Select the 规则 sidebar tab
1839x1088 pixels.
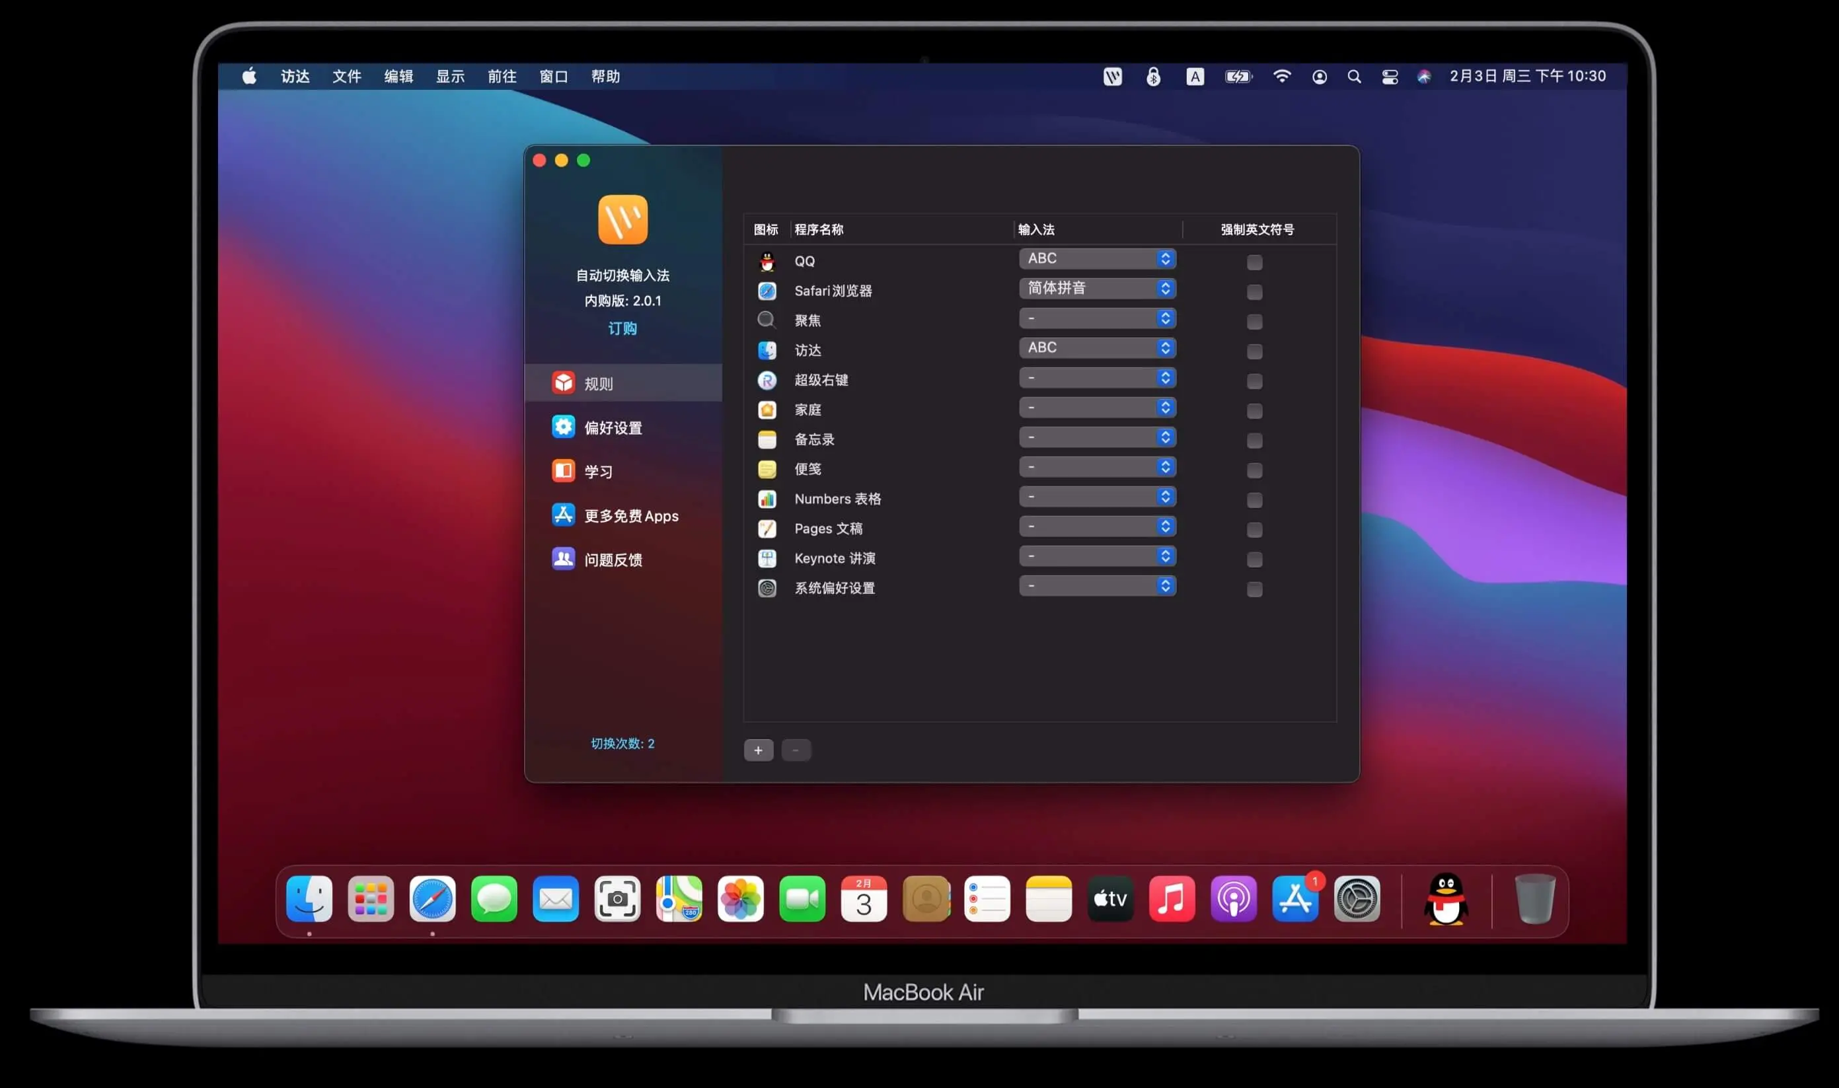coord(623,382)
